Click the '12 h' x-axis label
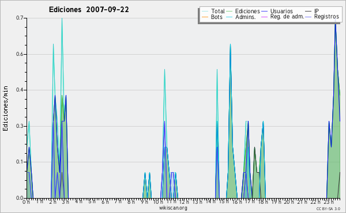The height and width of the screenshot is (213, 346). (183, 201)
